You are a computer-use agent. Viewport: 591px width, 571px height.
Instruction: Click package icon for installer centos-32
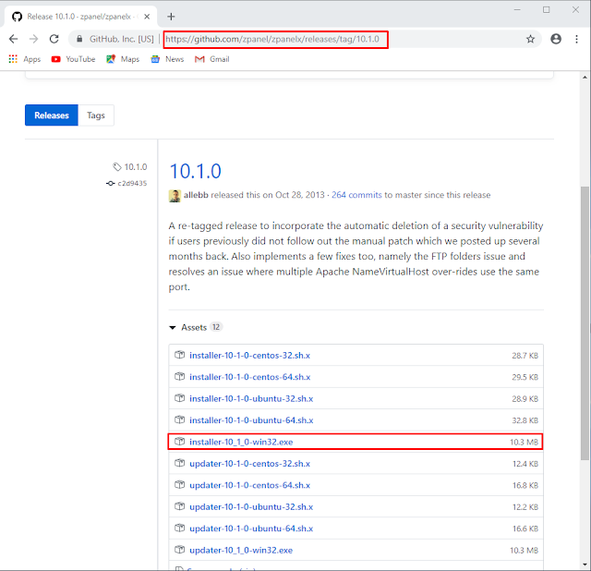point(180,355)
